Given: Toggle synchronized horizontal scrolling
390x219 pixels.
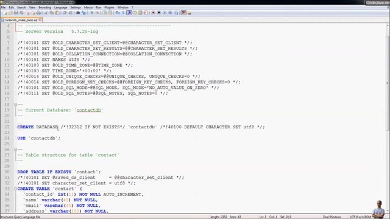Looking at the screenshot, I should click(110, 13).
